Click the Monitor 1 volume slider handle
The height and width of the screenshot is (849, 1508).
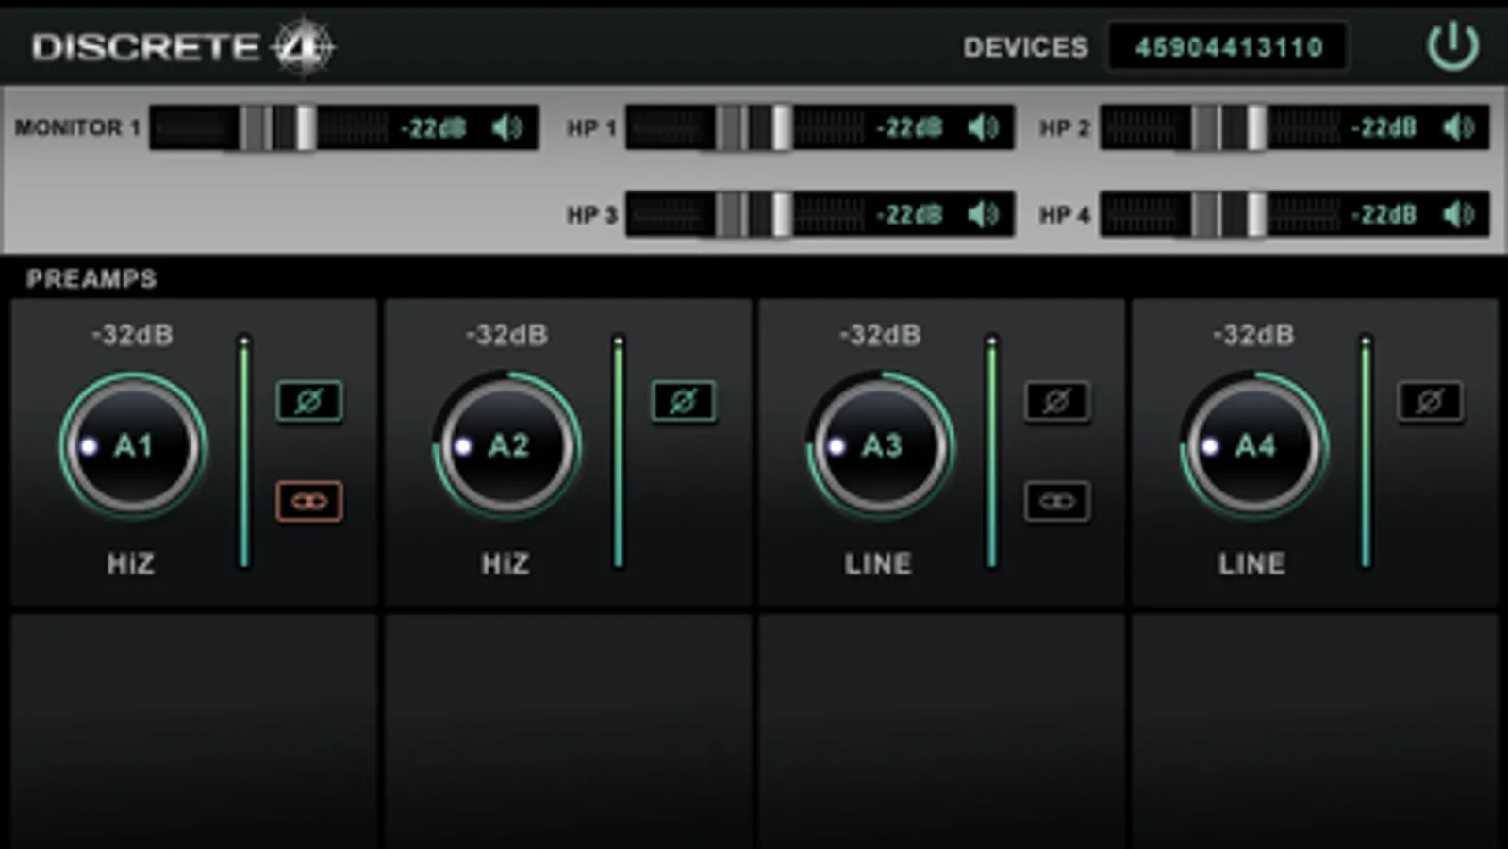click(277, 127)
